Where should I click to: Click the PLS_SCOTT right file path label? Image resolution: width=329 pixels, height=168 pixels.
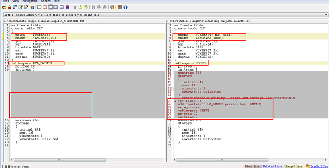[209, 21]
